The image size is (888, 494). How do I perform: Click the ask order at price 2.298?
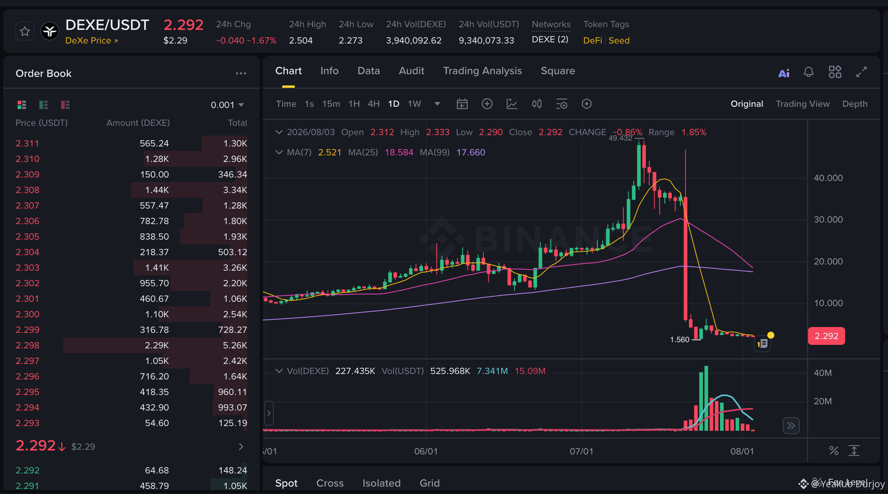pos(131,345)
